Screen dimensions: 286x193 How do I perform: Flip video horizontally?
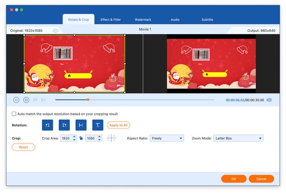tap(81, 125)
